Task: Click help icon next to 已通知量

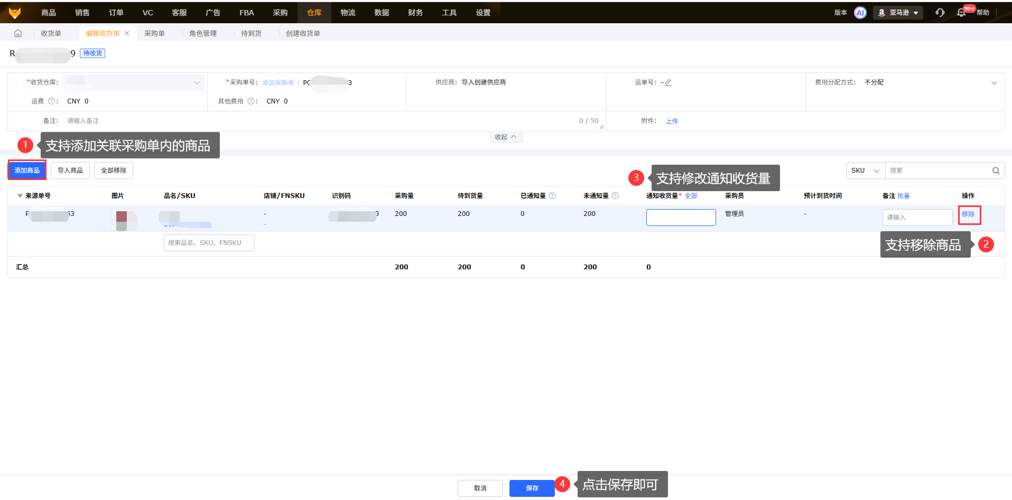Action: [552, 196]
